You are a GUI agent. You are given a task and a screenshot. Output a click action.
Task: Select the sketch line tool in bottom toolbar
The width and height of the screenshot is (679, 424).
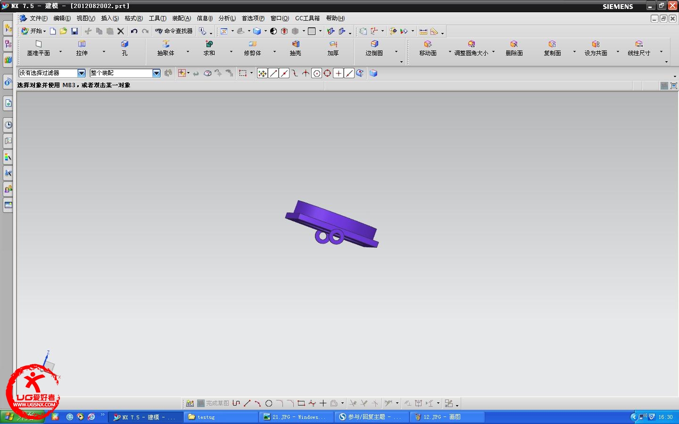[x=247, y=403]
